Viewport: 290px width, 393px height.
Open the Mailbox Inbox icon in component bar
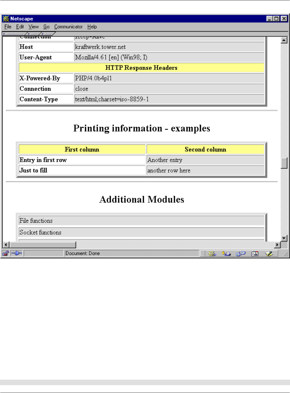(226, 254)
